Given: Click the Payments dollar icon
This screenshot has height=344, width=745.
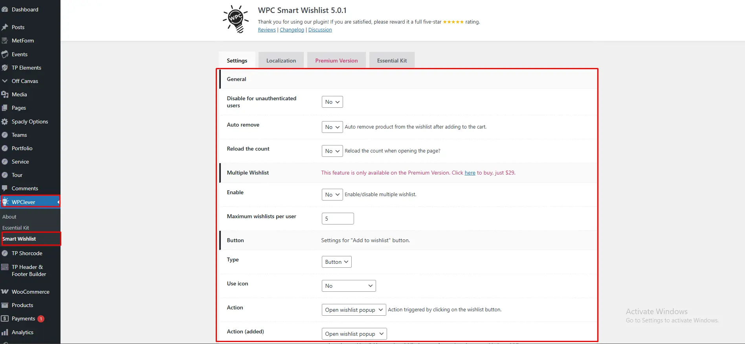Looking at the screenshot, I should (x=5, y=318).
